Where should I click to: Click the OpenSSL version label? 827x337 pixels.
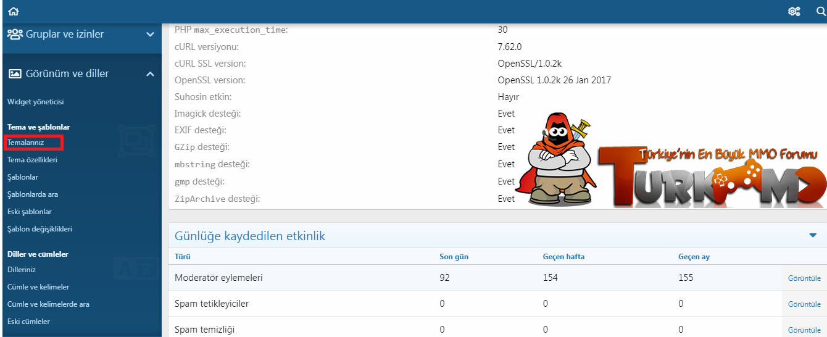pos(210,80)
